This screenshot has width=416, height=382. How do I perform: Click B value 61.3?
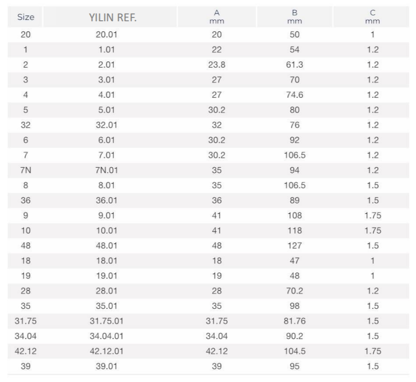point(295,65)
